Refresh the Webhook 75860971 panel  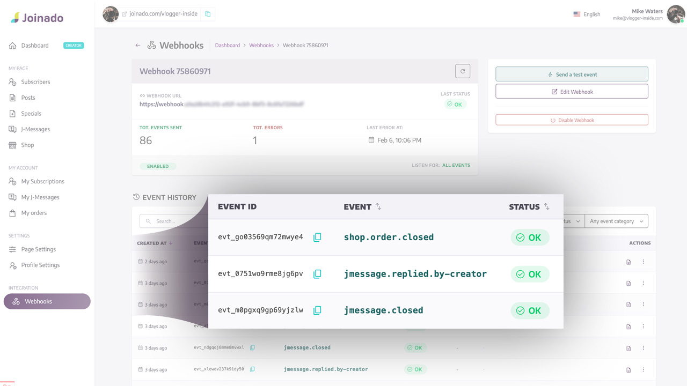pos(462,70)
